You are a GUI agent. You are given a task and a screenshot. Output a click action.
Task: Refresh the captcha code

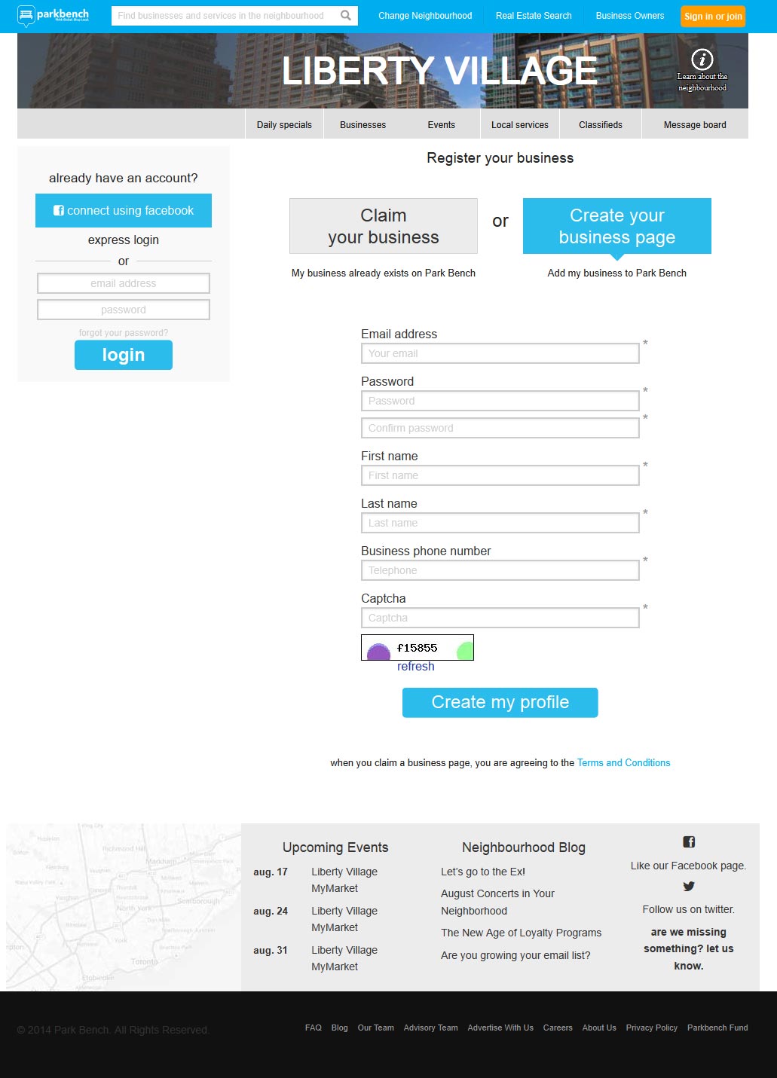416,667
